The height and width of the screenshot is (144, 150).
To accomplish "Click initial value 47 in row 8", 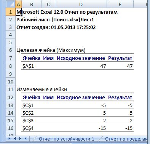I will pyautogui.click(x=103, y=66).
